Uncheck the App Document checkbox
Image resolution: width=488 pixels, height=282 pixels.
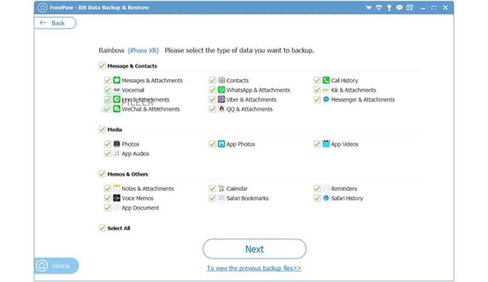click(x=107, y=207)
